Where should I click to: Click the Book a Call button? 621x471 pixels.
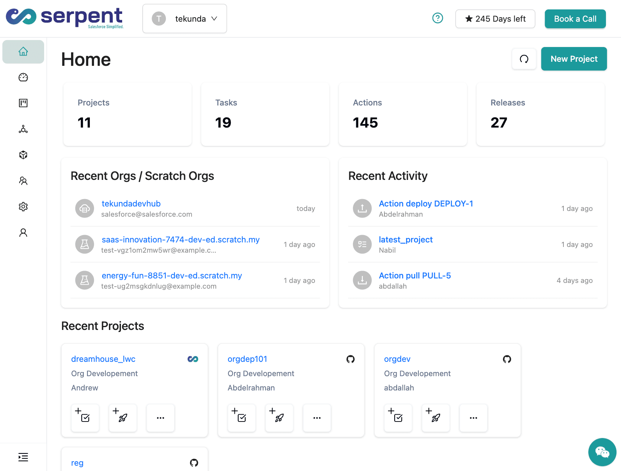[x=575, y=19]
